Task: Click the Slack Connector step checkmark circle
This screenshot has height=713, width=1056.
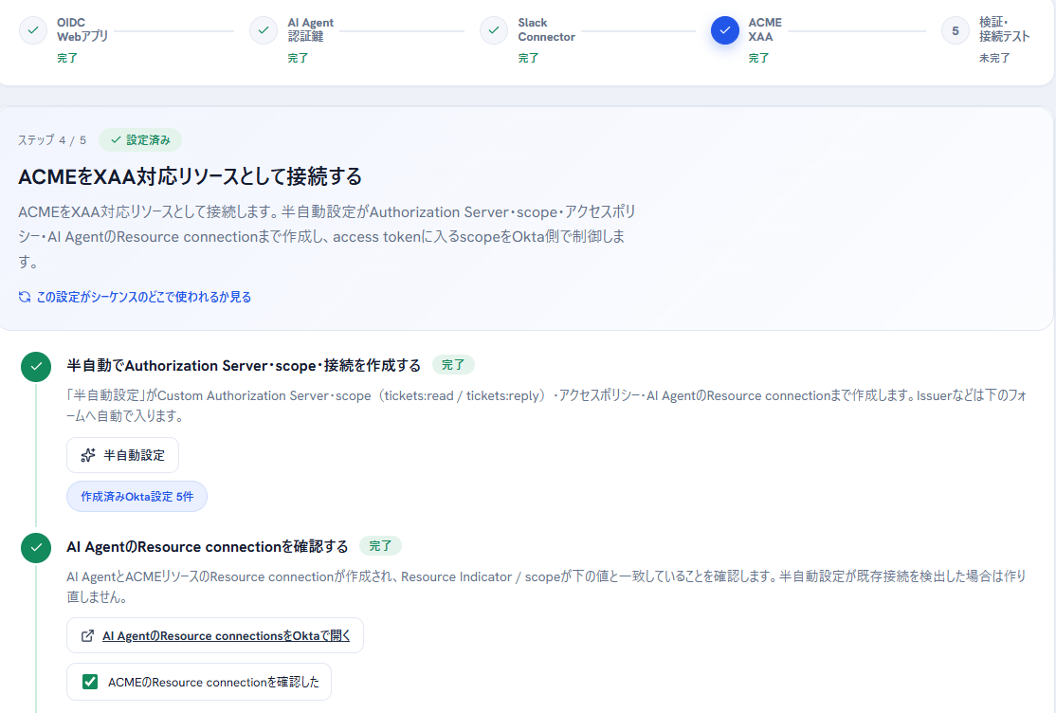Action: [494, 30]
